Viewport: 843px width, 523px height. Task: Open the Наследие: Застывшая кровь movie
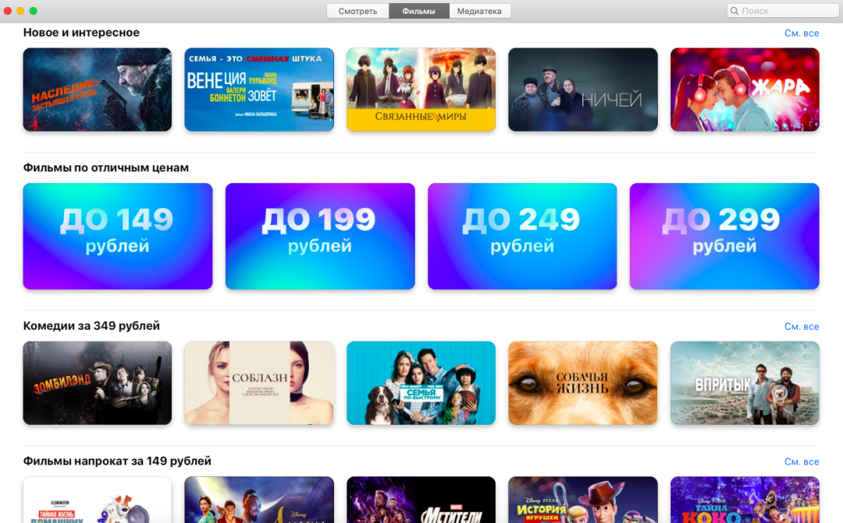[x=98, y=90]
